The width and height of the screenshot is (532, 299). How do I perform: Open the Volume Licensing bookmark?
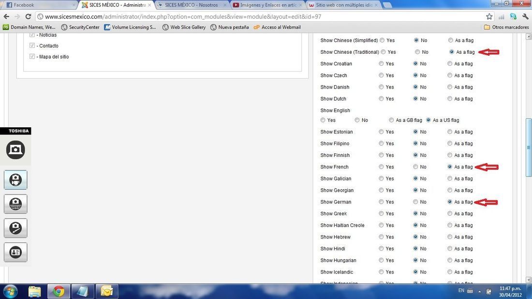coord(130,27)
